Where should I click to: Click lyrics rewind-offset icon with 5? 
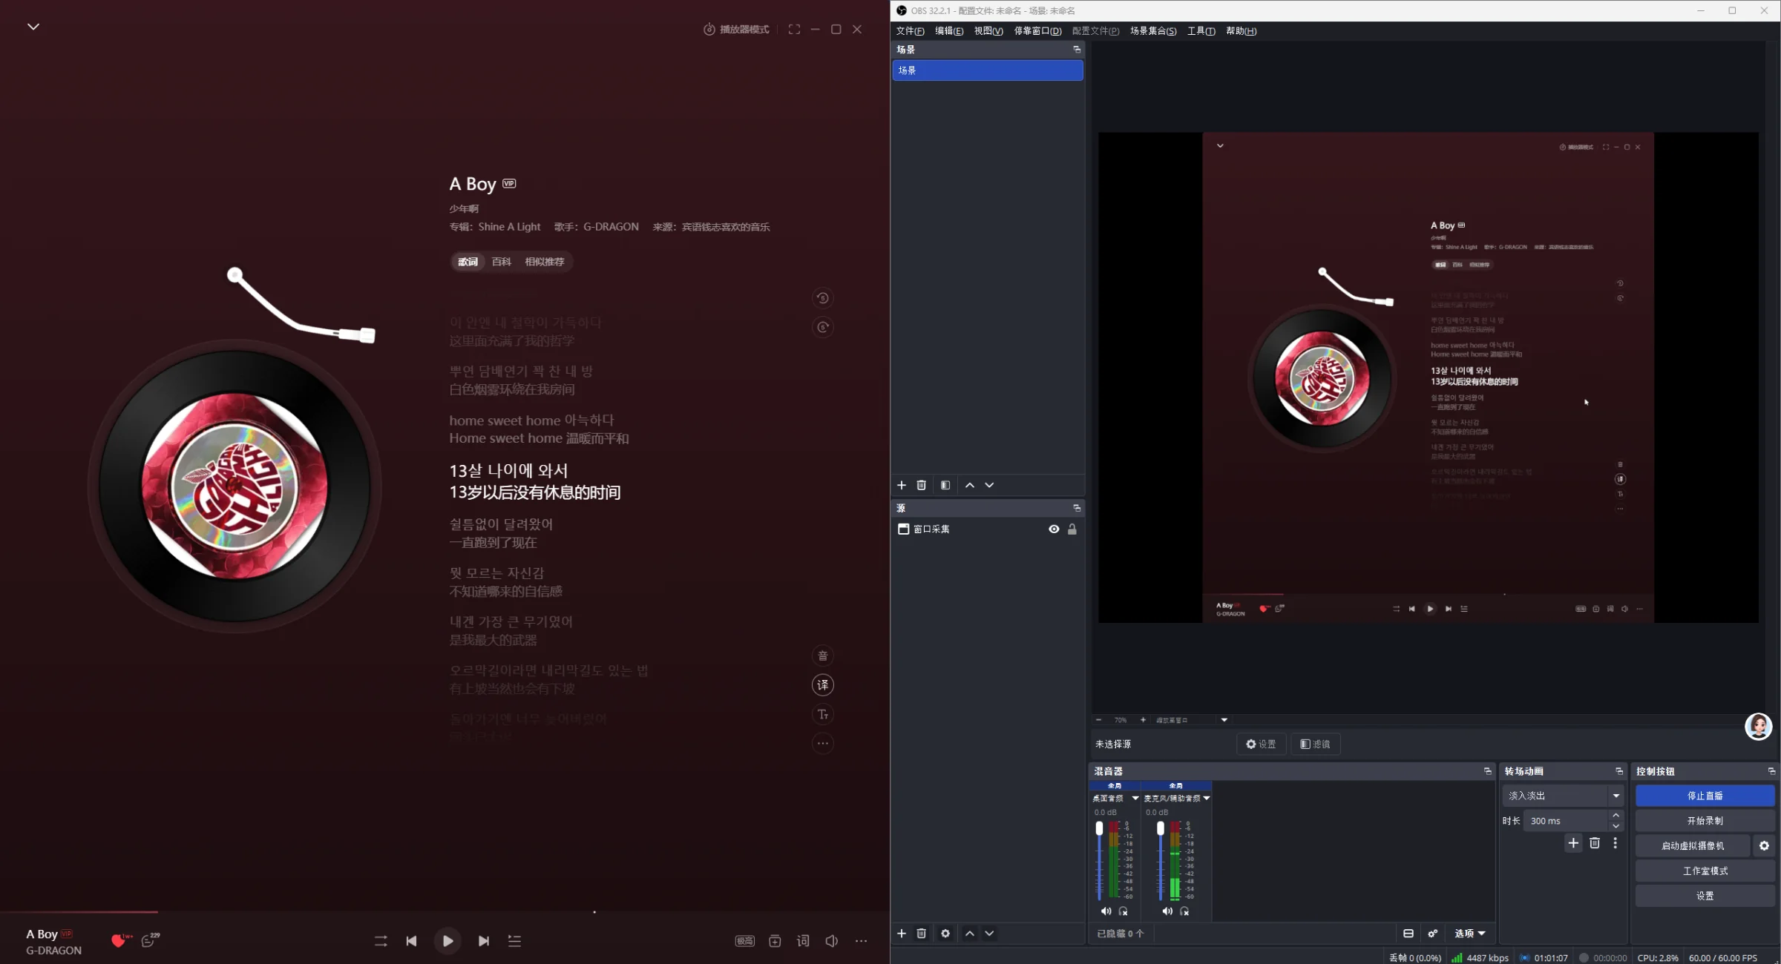822,298
